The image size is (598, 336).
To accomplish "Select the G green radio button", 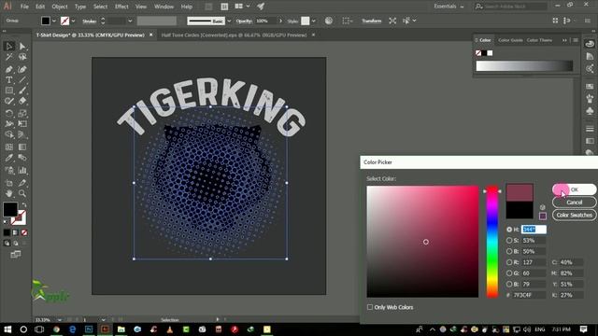I will (x=509, y=273).
